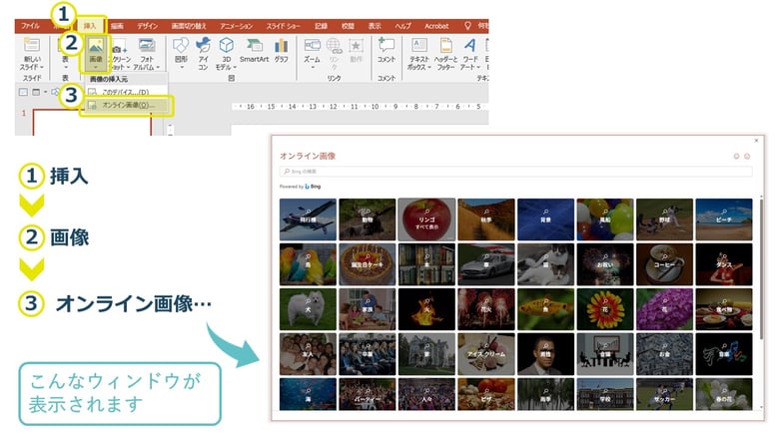This screenshot has width=784, height=440.
Task: Switch to the スライドショー (Slide Show) tab
Action: pyautogui.click(x=283, y=26)
